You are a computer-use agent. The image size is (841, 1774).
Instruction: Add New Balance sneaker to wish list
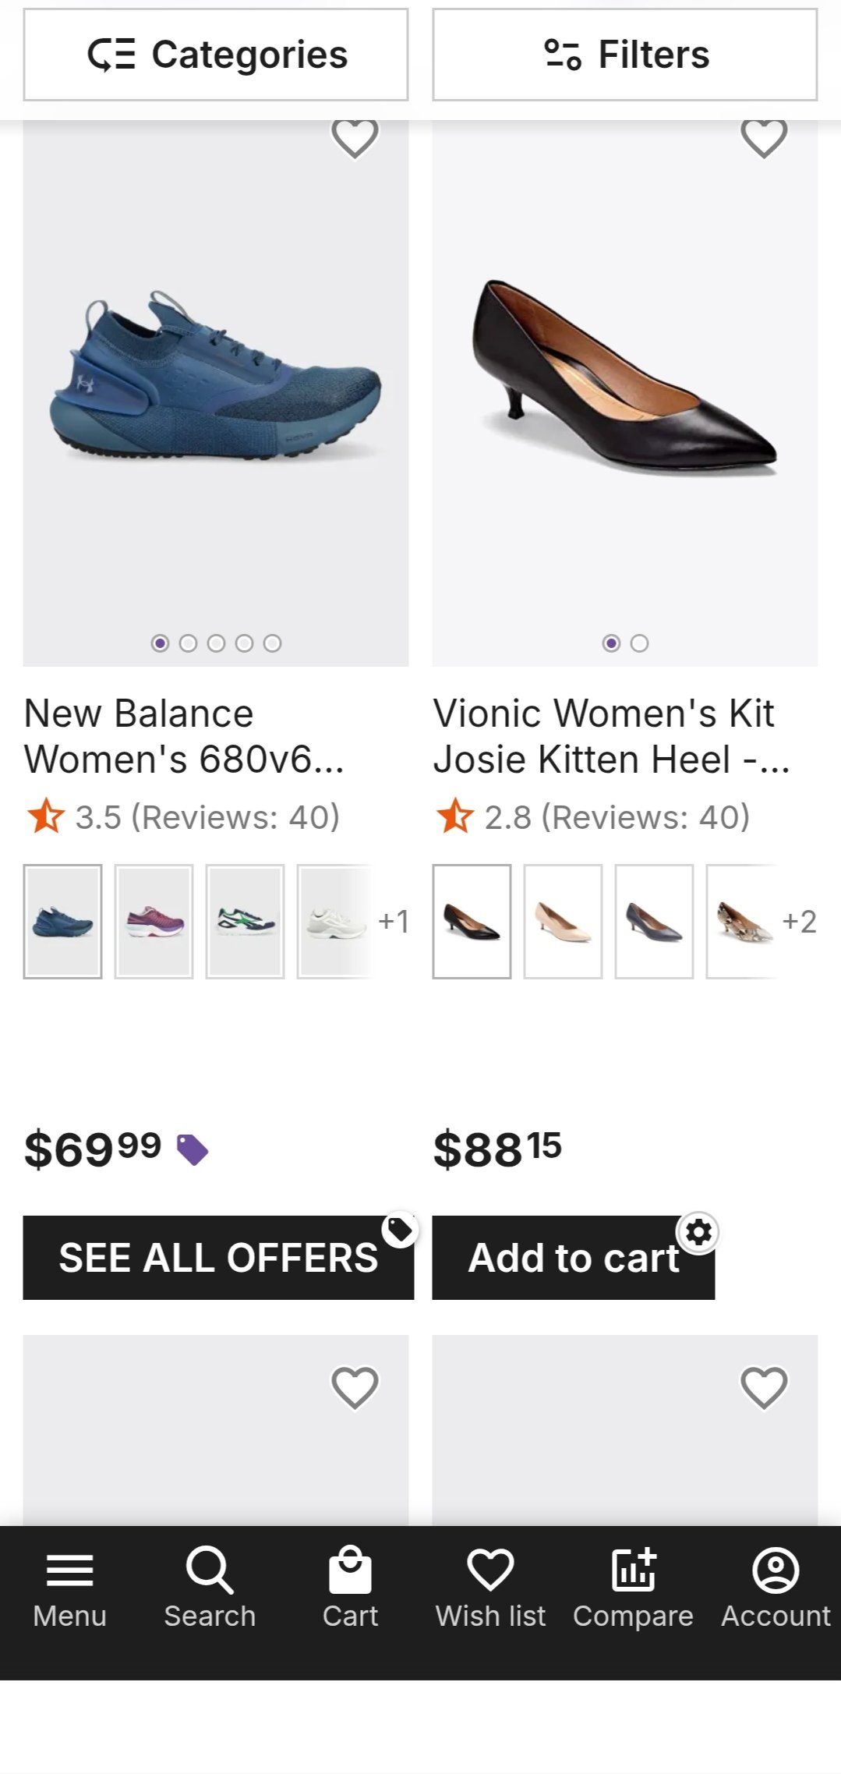pos(355,137)
